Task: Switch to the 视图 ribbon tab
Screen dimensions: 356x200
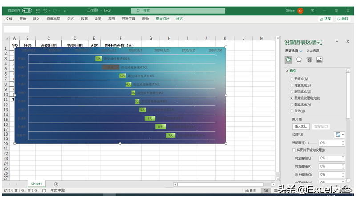Action: pyautogui.click(x=111, y=19)
